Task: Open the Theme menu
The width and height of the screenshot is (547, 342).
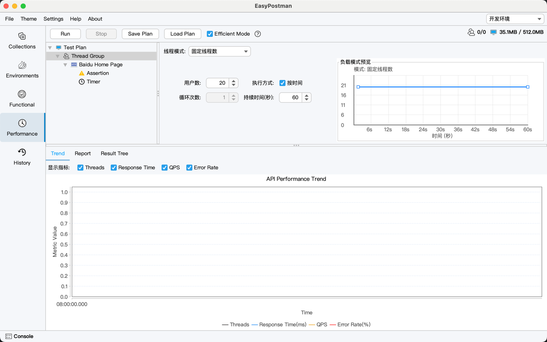Action: coord(29,19)
